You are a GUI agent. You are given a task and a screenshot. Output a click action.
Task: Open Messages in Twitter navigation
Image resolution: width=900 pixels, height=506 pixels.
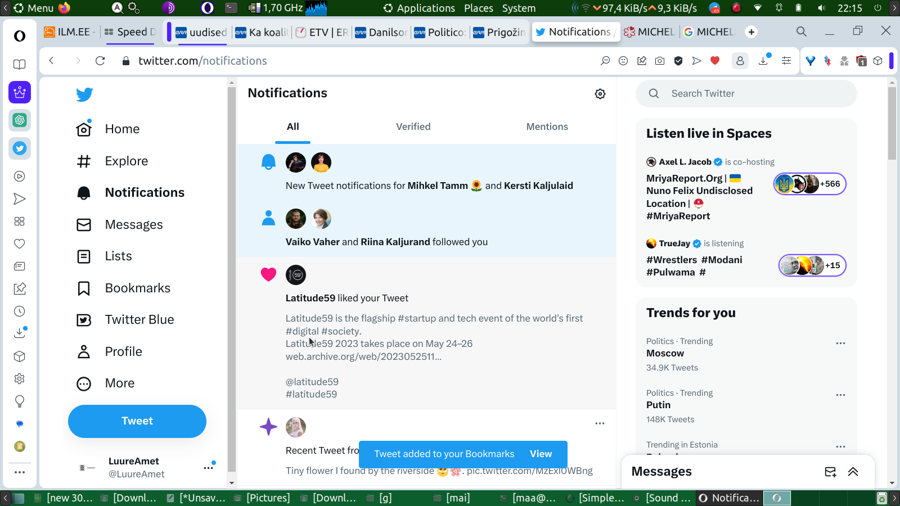(120, 225)
